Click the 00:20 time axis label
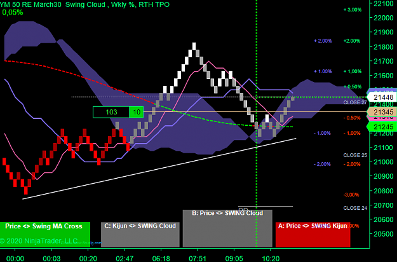 (x=88, y=259)
